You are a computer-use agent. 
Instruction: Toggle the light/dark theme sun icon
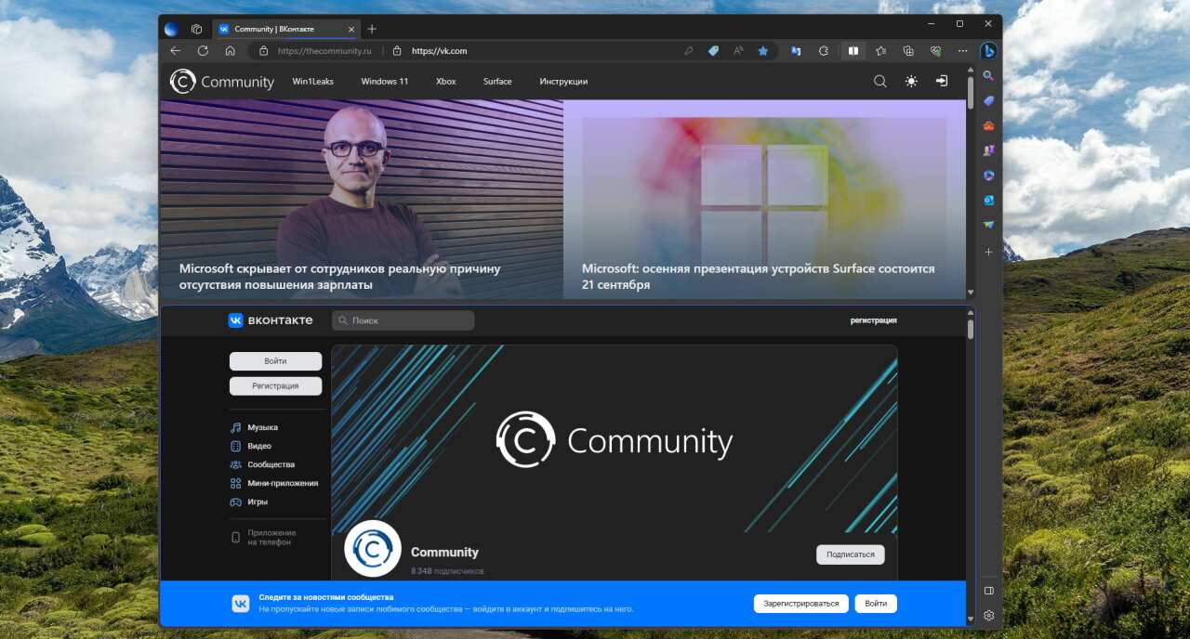[911, 82]
